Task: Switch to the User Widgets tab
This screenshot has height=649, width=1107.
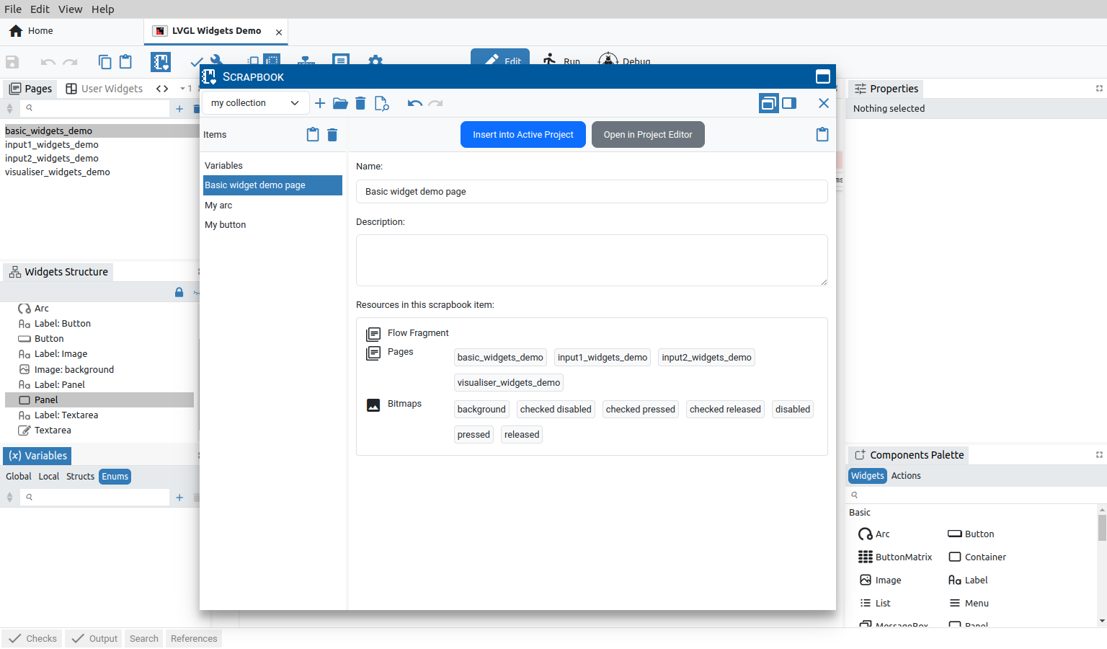Action: 105,89
